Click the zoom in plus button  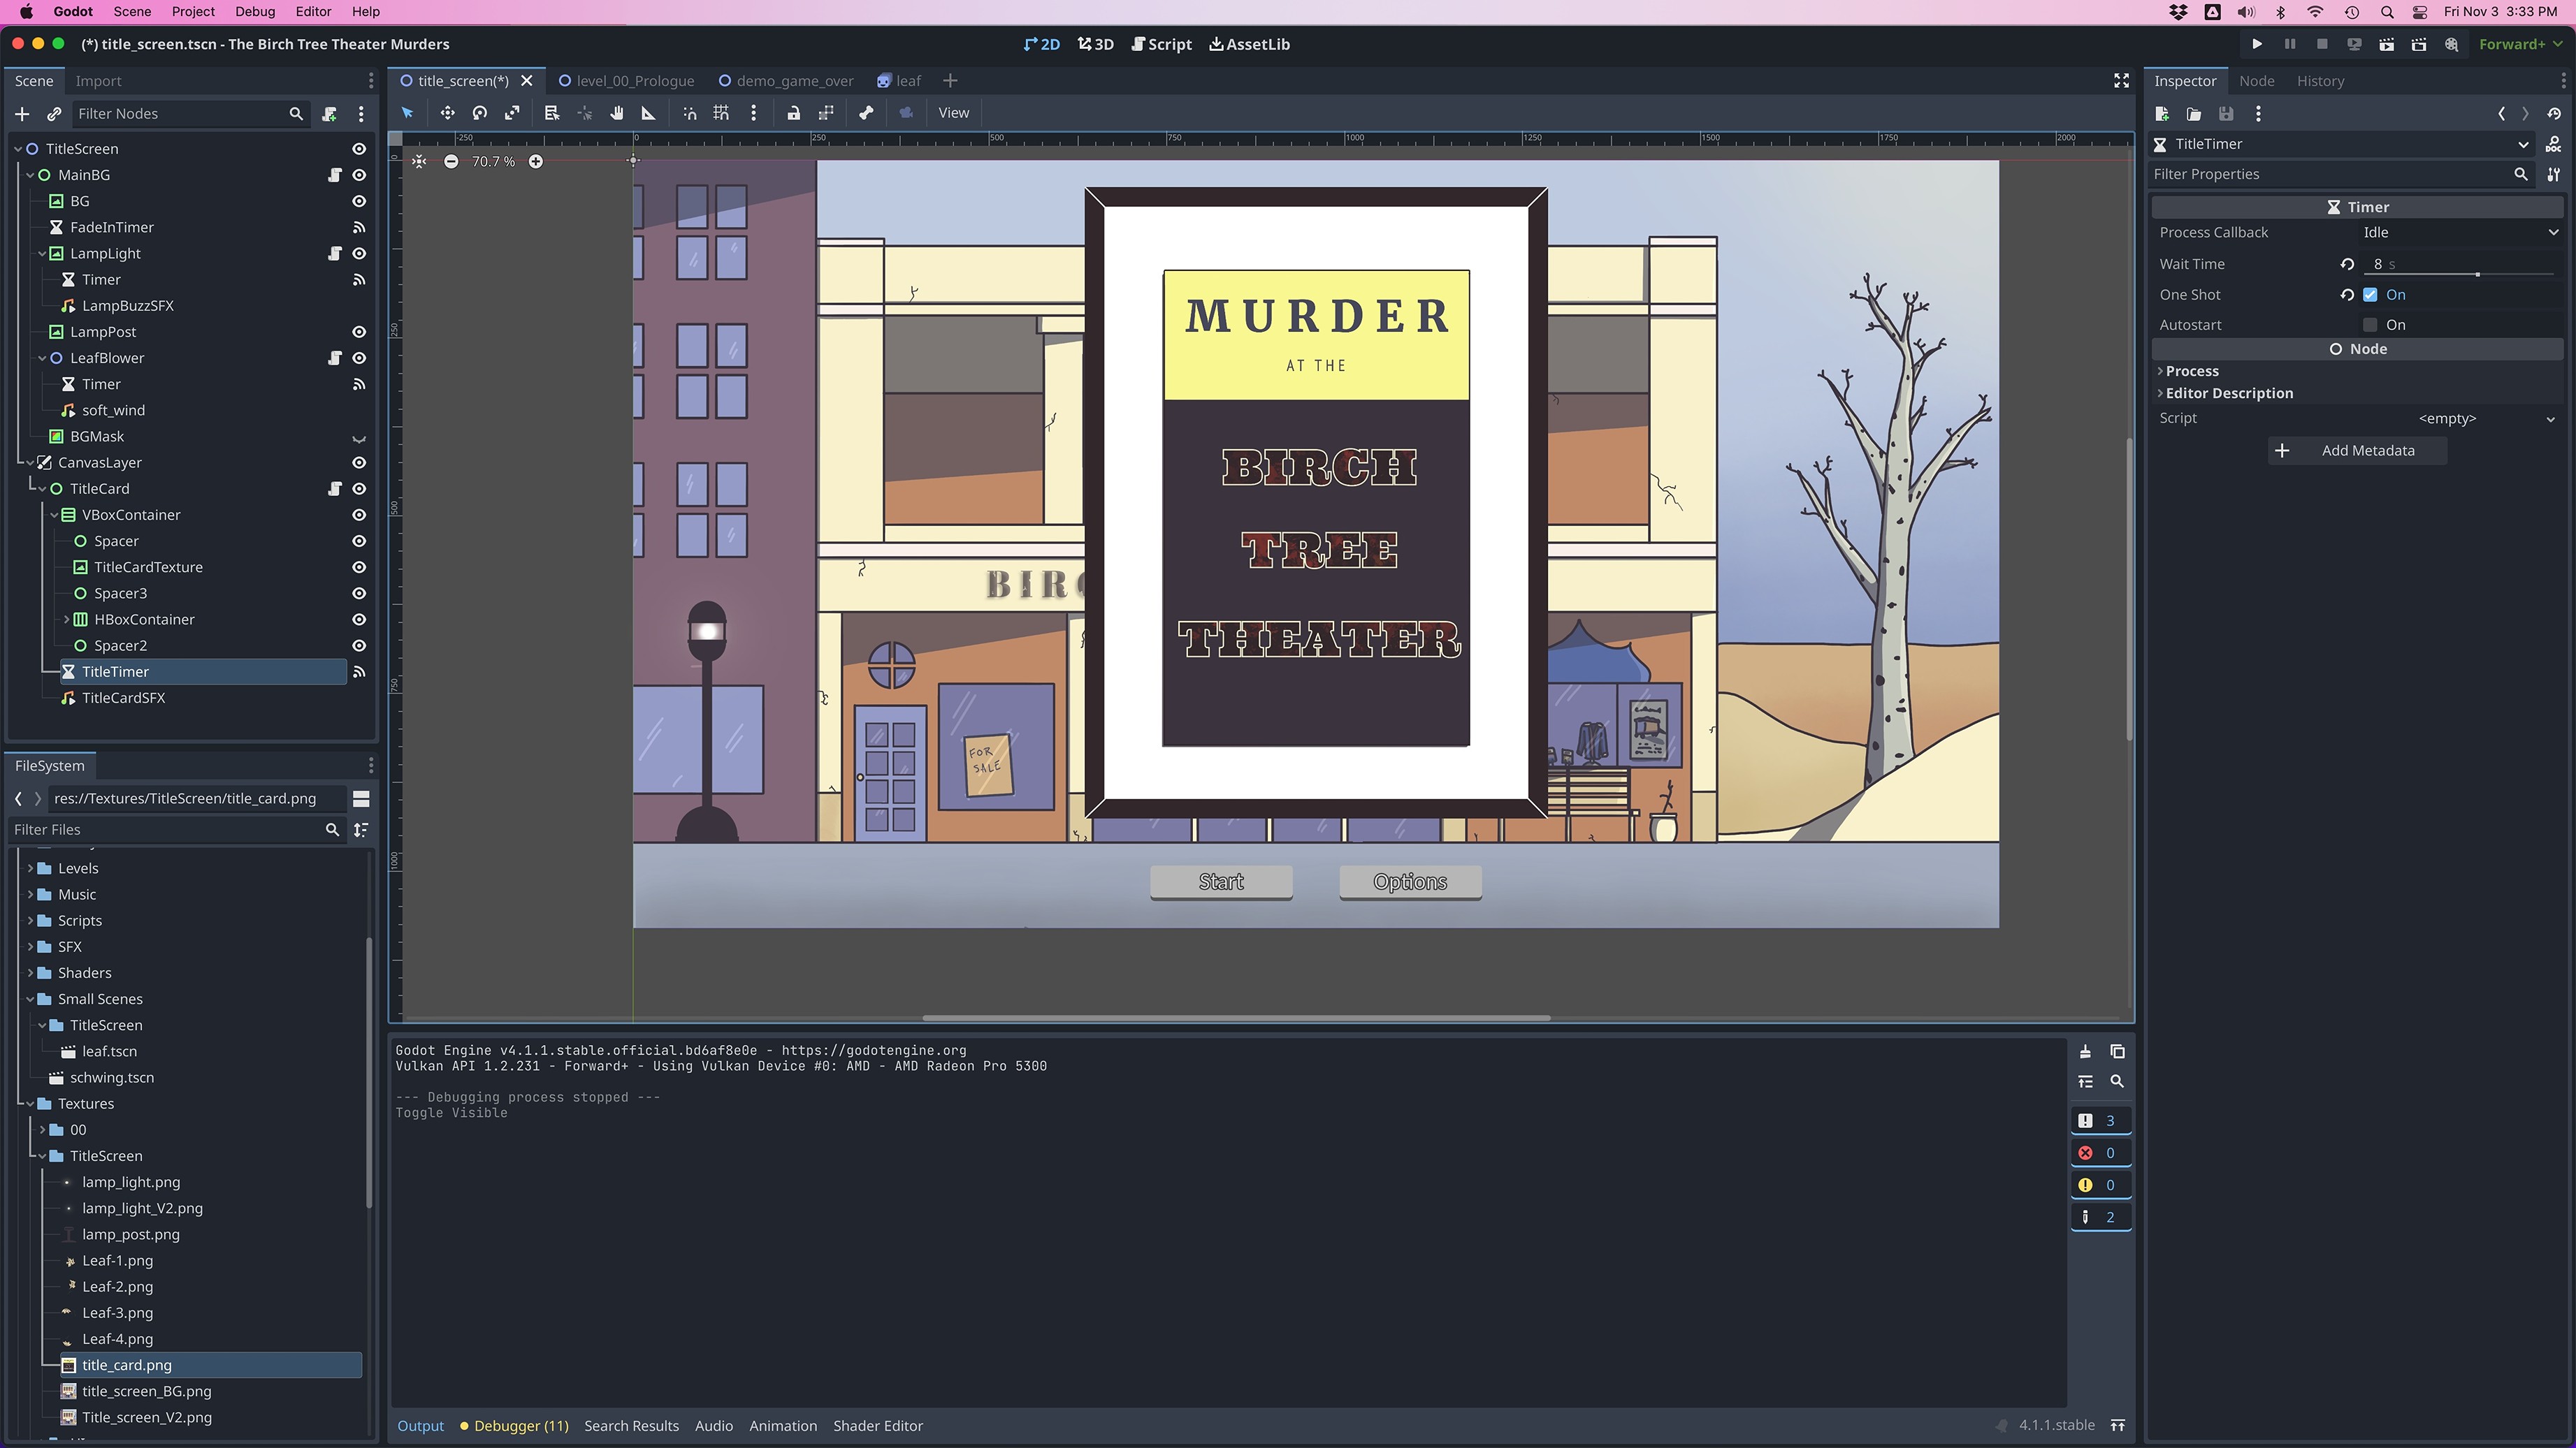point(536,162)
